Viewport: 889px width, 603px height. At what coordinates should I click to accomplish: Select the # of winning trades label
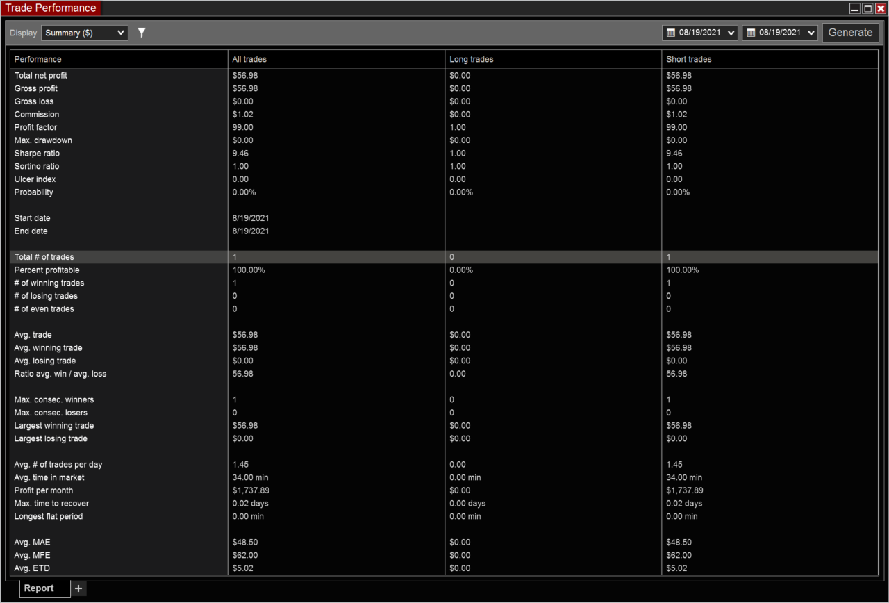tap(49, 283)
